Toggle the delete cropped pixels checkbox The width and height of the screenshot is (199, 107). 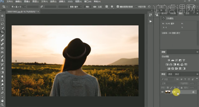(118, 7)
